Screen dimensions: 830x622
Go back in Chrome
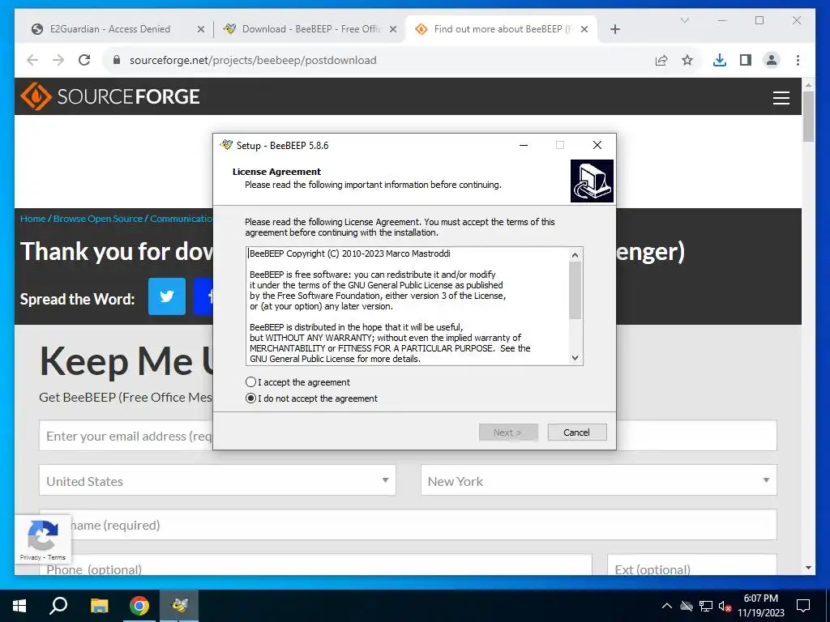coord(32,60)
